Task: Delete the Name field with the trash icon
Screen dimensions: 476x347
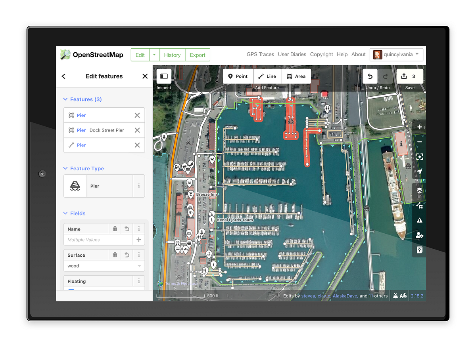Action: [115, 229]
